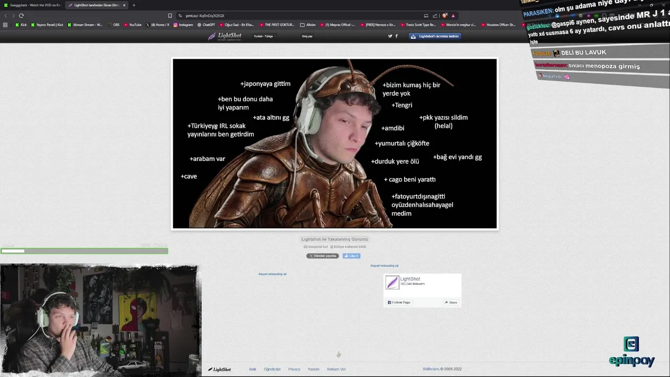Open the Yayıncı Paneli | Kick bookmark

[47, 25]
